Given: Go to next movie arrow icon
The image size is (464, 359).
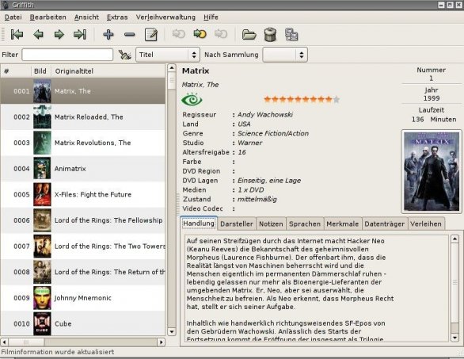Looking at the screenshot, I should point(59,34).
